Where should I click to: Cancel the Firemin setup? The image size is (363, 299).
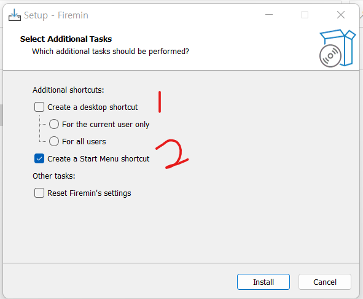click(325, 282)
